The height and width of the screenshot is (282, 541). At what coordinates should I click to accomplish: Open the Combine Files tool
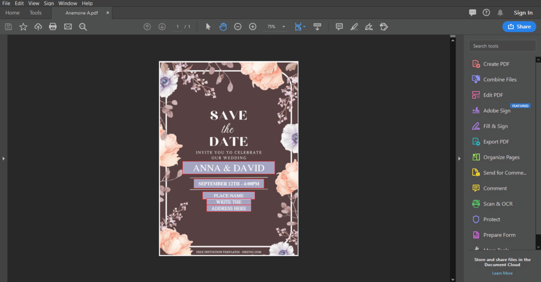(x=500, y=80)
